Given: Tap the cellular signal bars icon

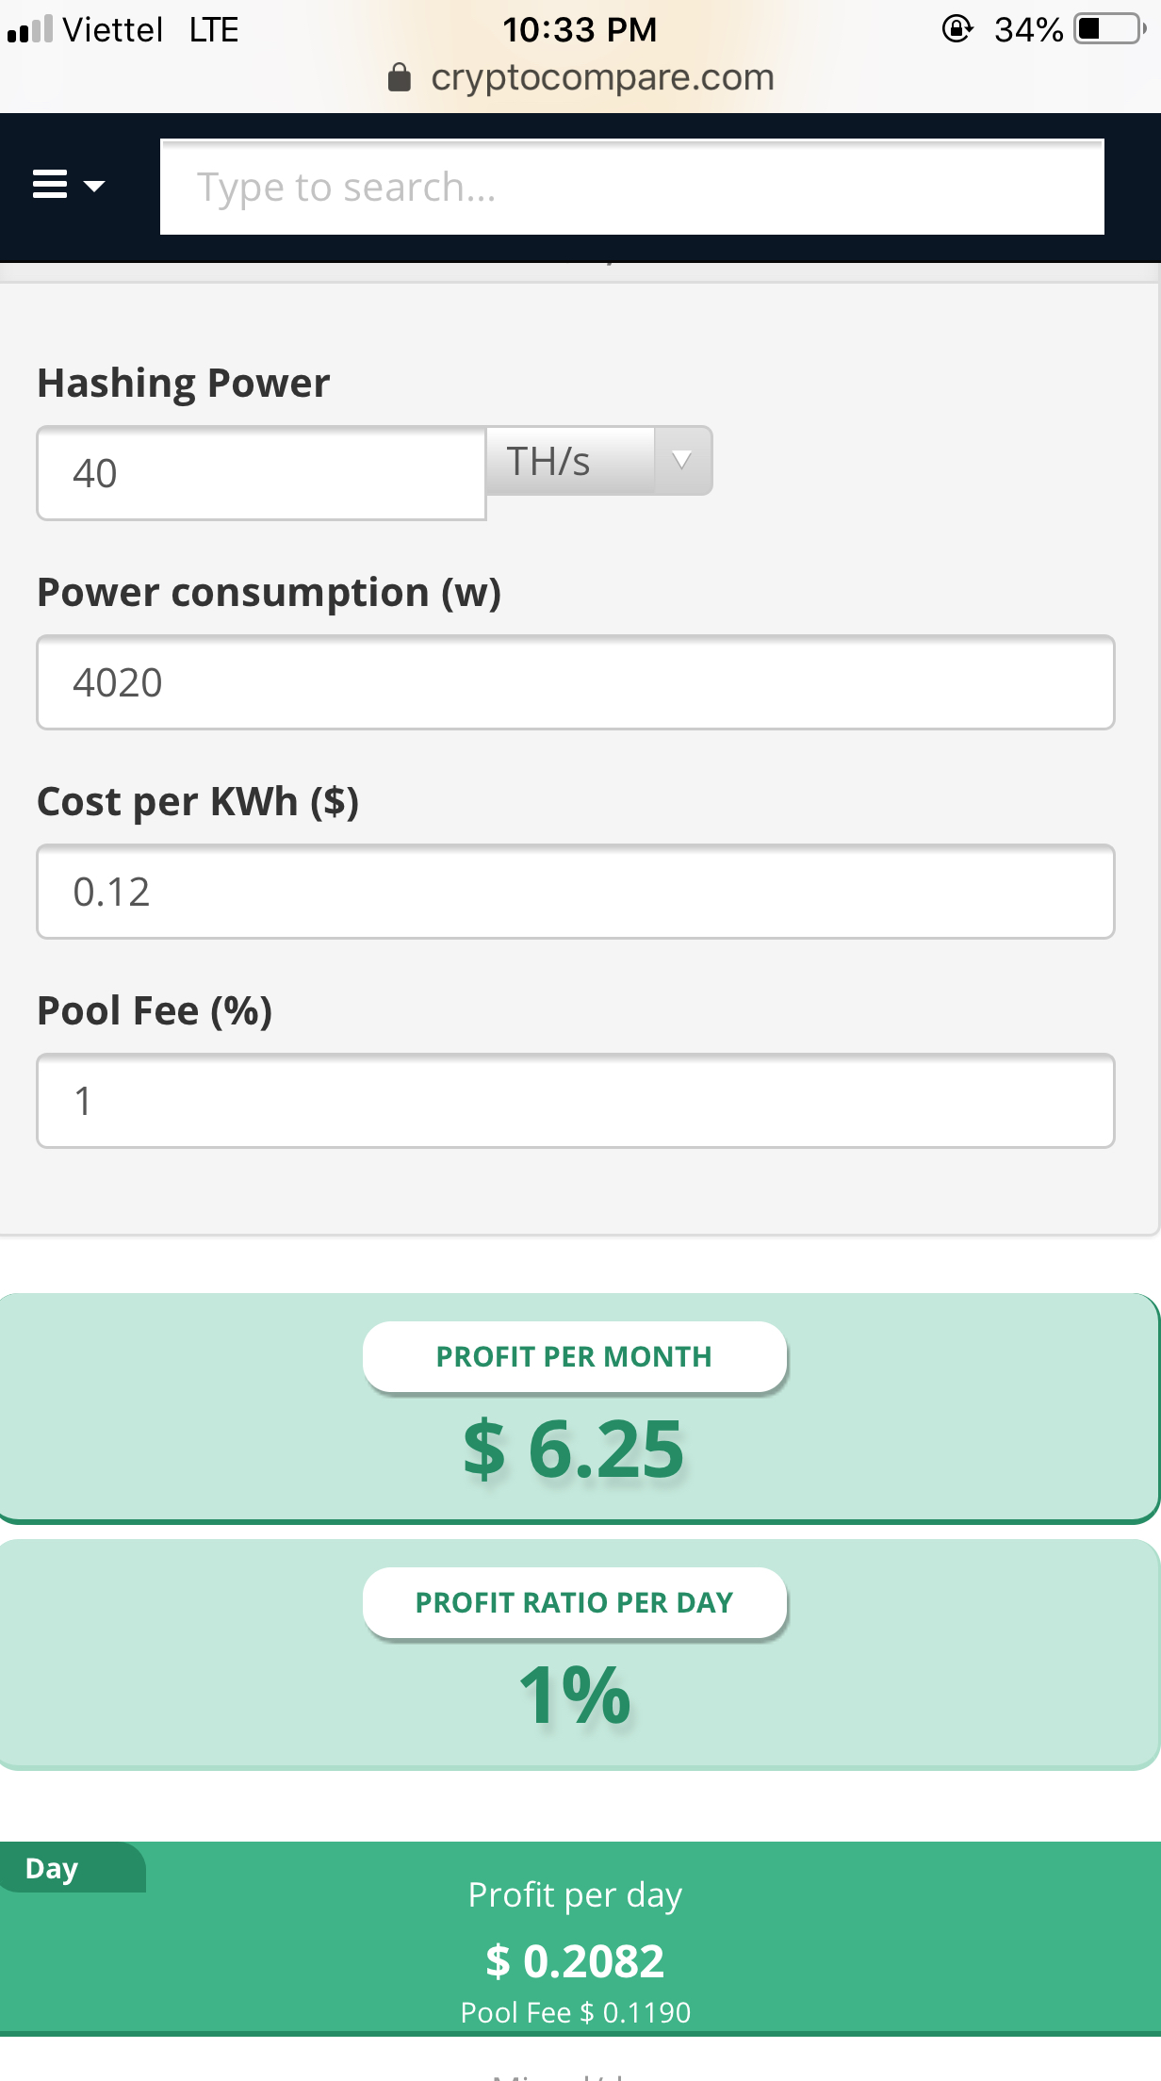Looking at the screenshot, I should (x=29, y=29).
